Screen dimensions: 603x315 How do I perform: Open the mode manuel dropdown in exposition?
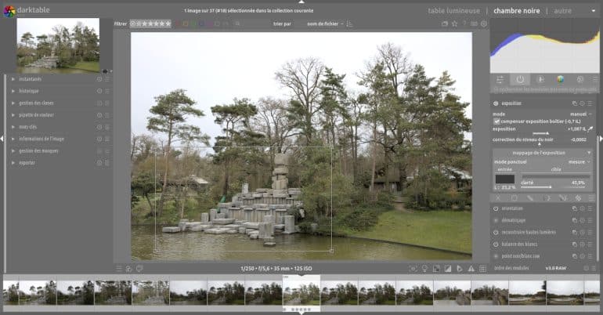[x=580, y=114]
